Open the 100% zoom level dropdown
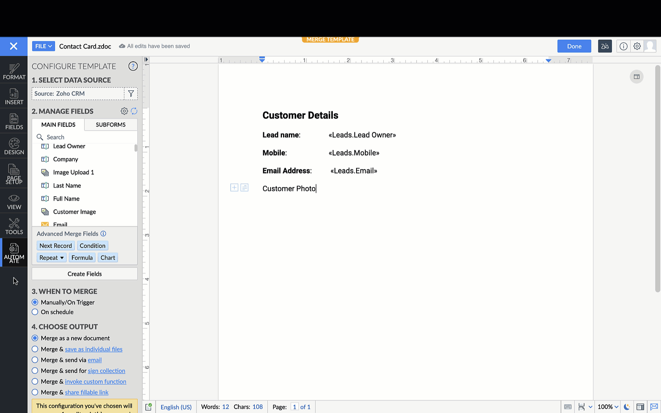The height and width of the screenshot is (413, 661). (x=608, y=407)
